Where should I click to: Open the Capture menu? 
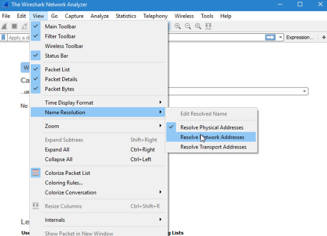tap(74, 16)
